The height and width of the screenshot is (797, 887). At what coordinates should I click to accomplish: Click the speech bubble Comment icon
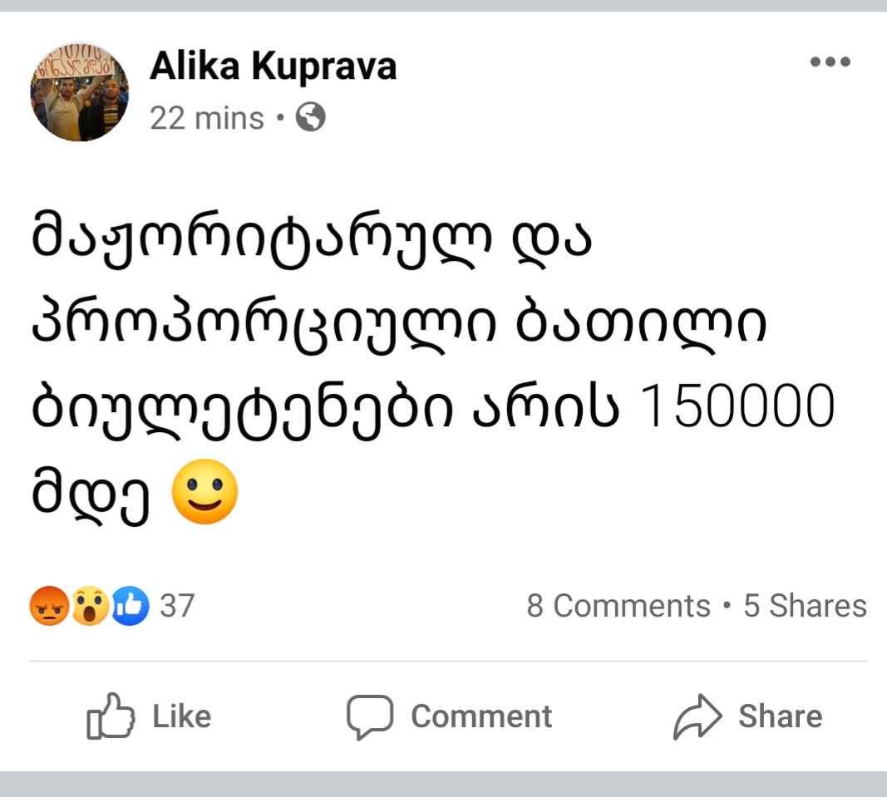[x=369, y=716]
